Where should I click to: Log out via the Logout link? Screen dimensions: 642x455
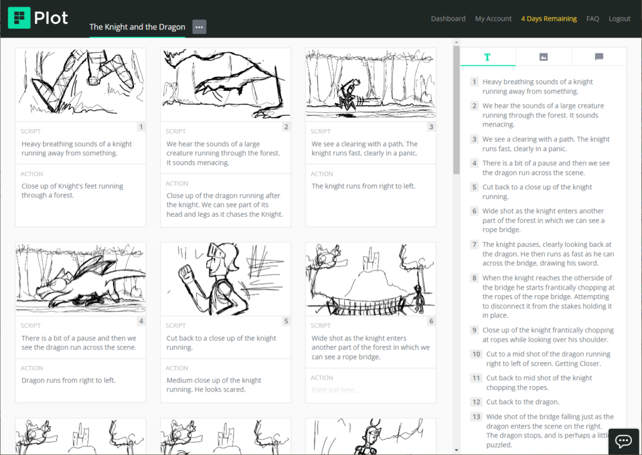(x=619, y=18)
